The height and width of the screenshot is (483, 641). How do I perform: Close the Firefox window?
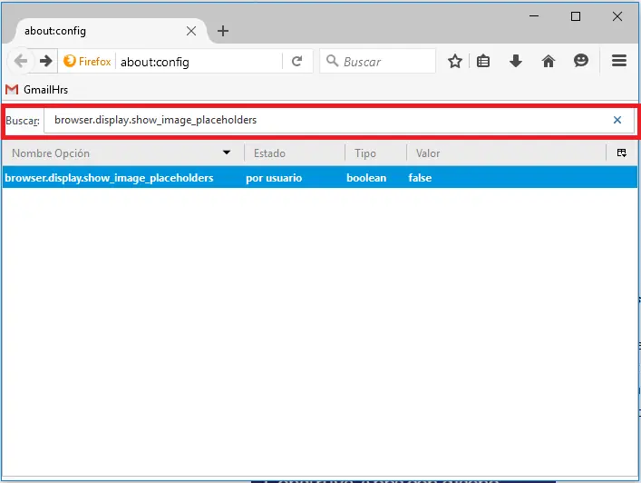point(617,16)
